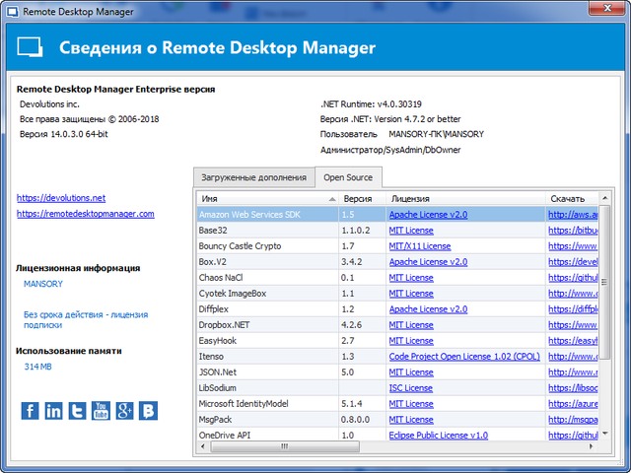Click the Twitter bird icon
The width and height of the screenshot is (631, 473).
pyautogui.click(x=78, y=411)
